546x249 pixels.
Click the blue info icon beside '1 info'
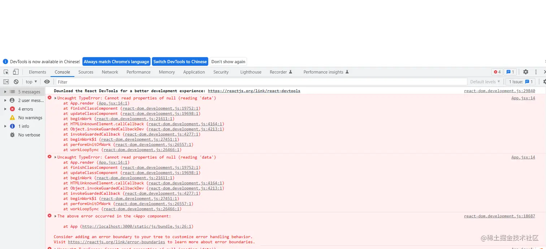coord(12,126)
